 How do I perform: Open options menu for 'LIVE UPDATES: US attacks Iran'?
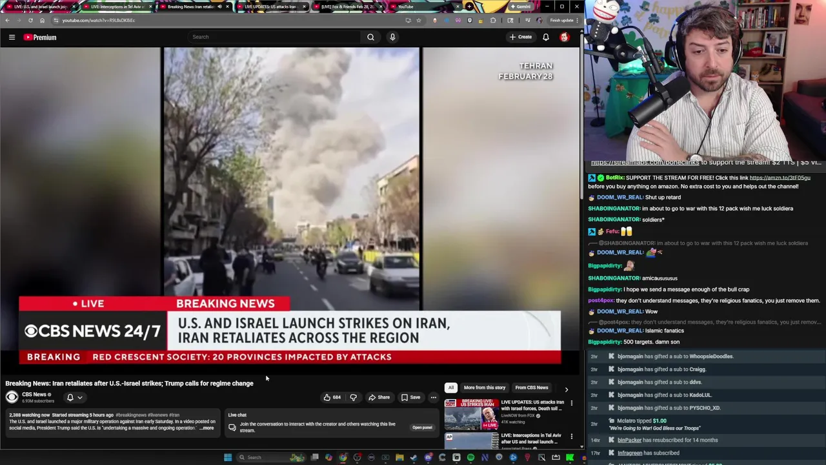pos(572,404)
